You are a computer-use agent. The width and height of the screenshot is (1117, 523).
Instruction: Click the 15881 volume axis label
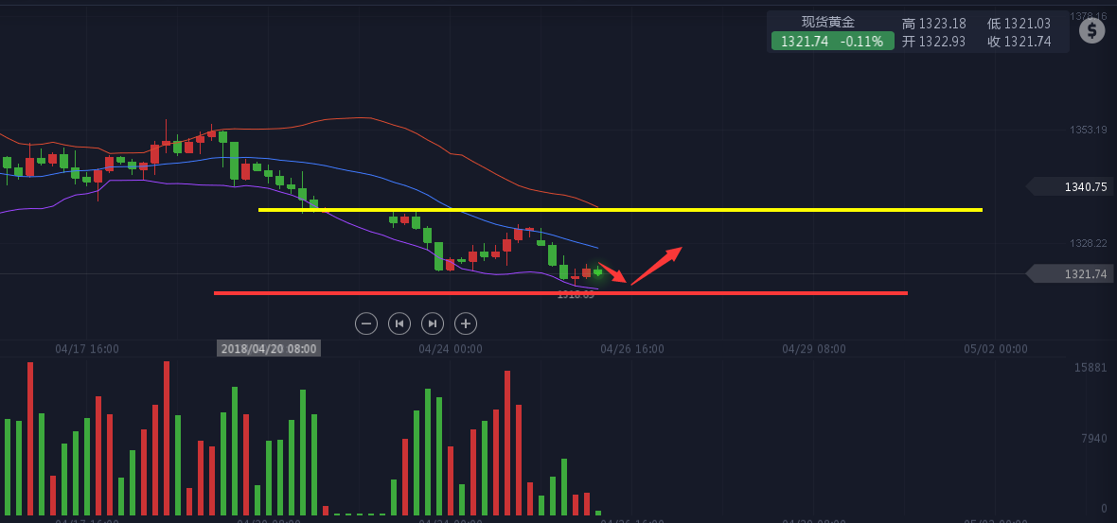click(x=1091, y=368)
